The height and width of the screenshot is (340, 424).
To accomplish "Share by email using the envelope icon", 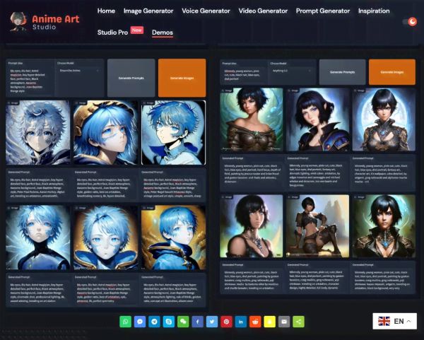I will pyautogui.click(x=284, y=322).
